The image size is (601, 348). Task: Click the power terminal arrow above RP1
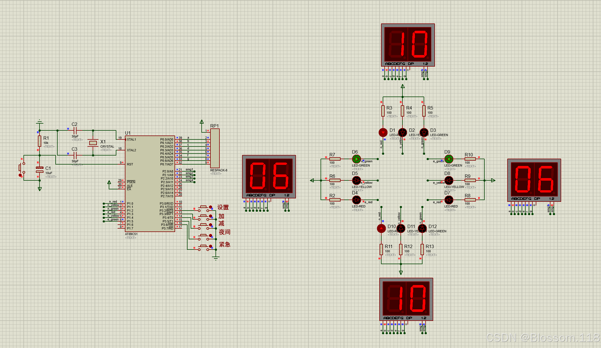(202, 122)
